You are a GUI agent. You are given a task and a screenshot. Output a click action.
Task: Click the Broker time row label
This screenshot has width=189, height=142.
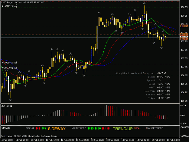[152, 77]
